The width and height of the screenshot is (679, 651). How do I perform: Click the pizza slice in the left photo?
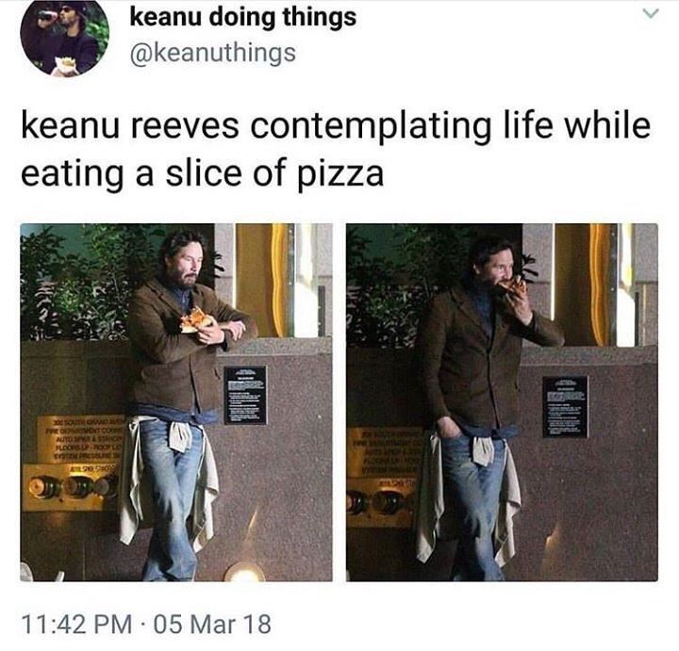(196, 320)
